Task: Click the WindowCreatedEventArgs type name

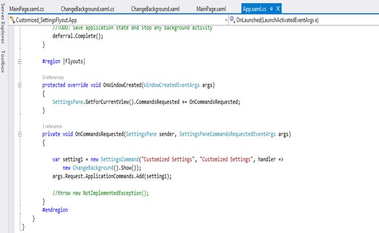Action: 171,85
